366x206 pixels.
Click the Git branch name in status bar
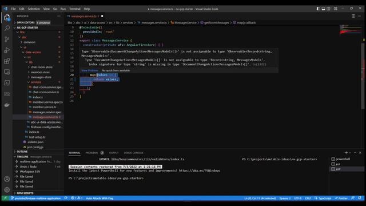(36, 199)
